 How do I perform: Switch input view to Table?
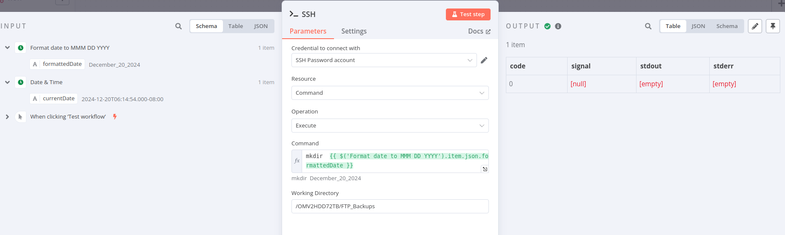(235, 26)
